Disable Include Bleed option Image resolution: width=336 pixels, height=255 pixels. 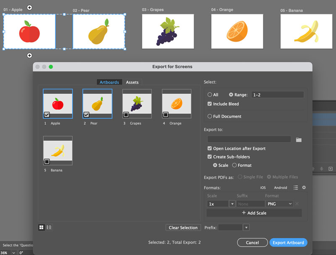210,104
